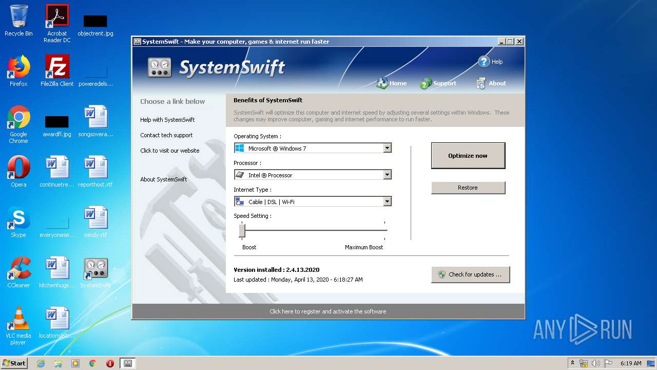Image resolution: width=657 pixels, height=370 pixels.
Task: Open Internet Explorer from taskbar
Action: [41, 363]
